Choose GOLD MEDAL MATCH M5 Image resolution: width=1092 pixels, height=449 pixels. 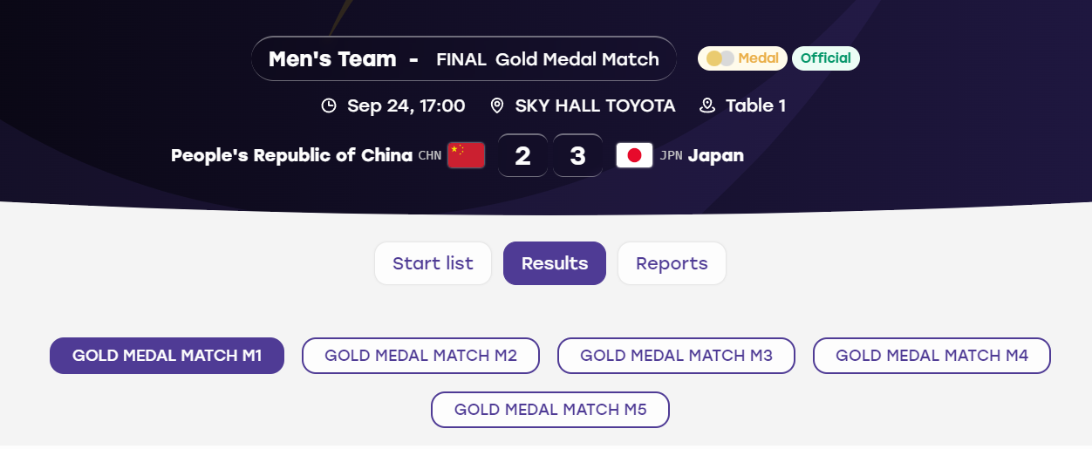(x=550, y=410)
